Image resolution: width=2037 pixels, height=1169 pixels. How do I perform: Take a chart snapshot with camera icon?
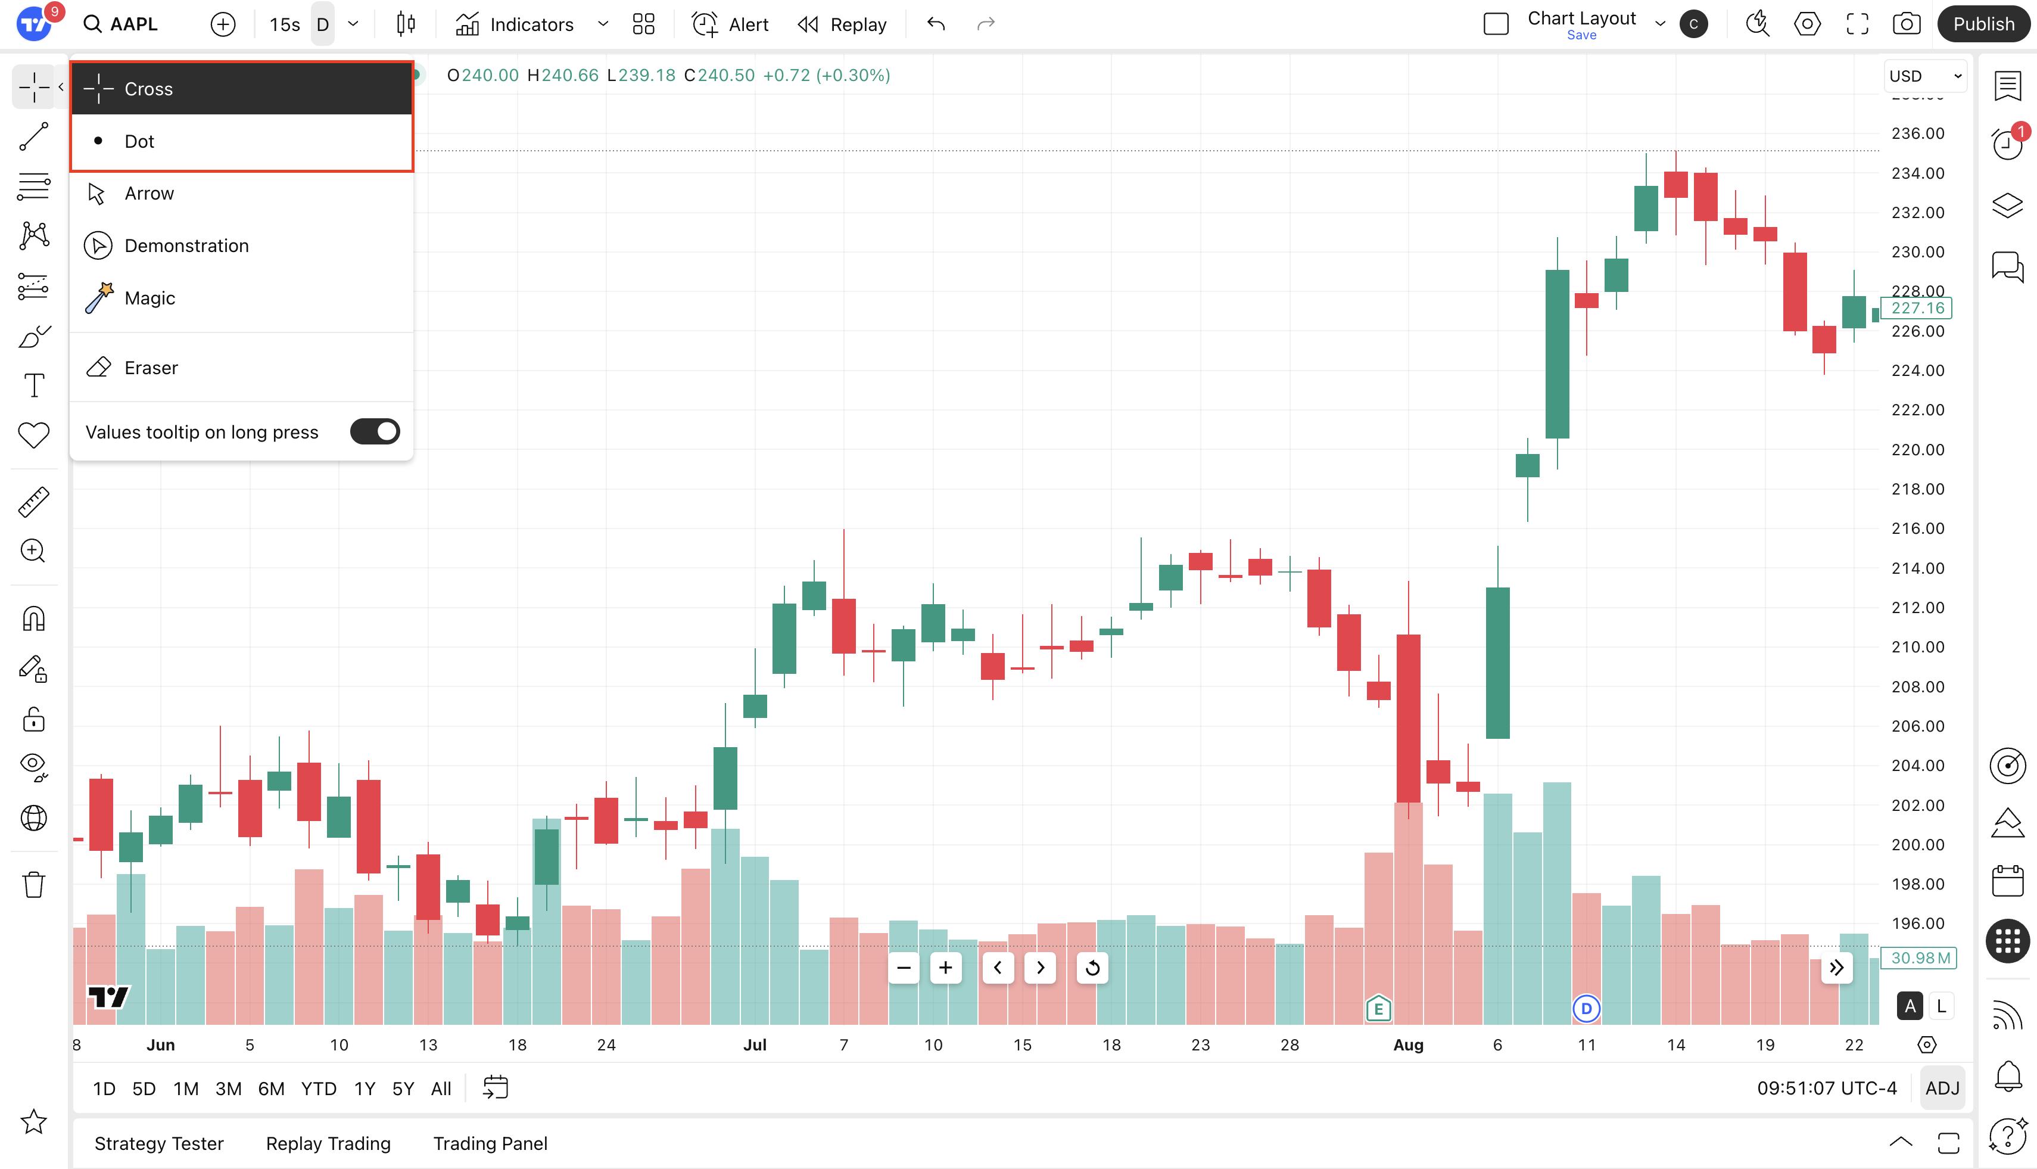1906,24
